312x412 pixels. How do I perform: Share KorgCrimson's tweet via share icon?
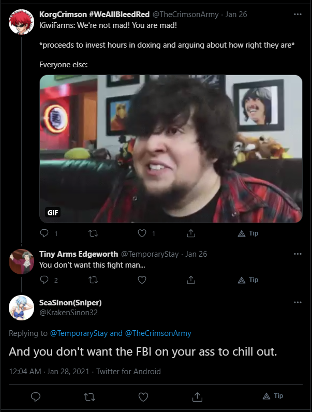click(191, 233)
